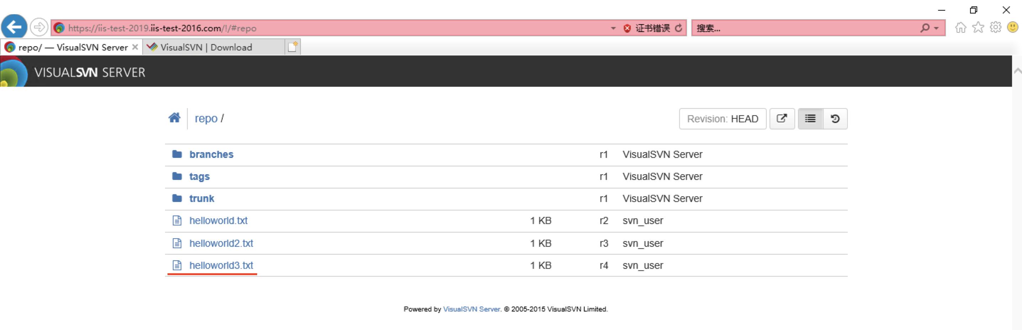Click svn_user author in helloworld.txt row
This screenshot has height=330, width=1022.
coord(643,221)
